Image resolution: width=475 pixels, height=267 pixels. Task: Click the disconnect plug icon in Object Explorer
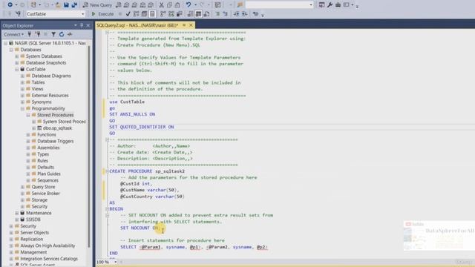(38, 35)
